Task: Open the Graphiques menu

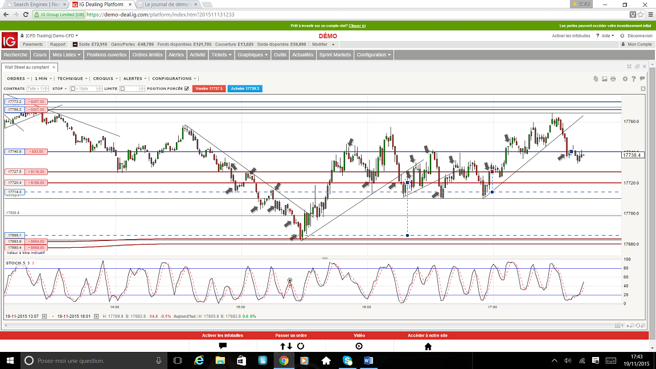Action: 252,55
